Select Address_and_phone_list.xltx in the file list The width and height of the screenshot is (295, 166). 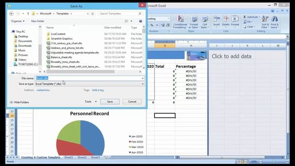pyautogui.click(x=67, y=48)
